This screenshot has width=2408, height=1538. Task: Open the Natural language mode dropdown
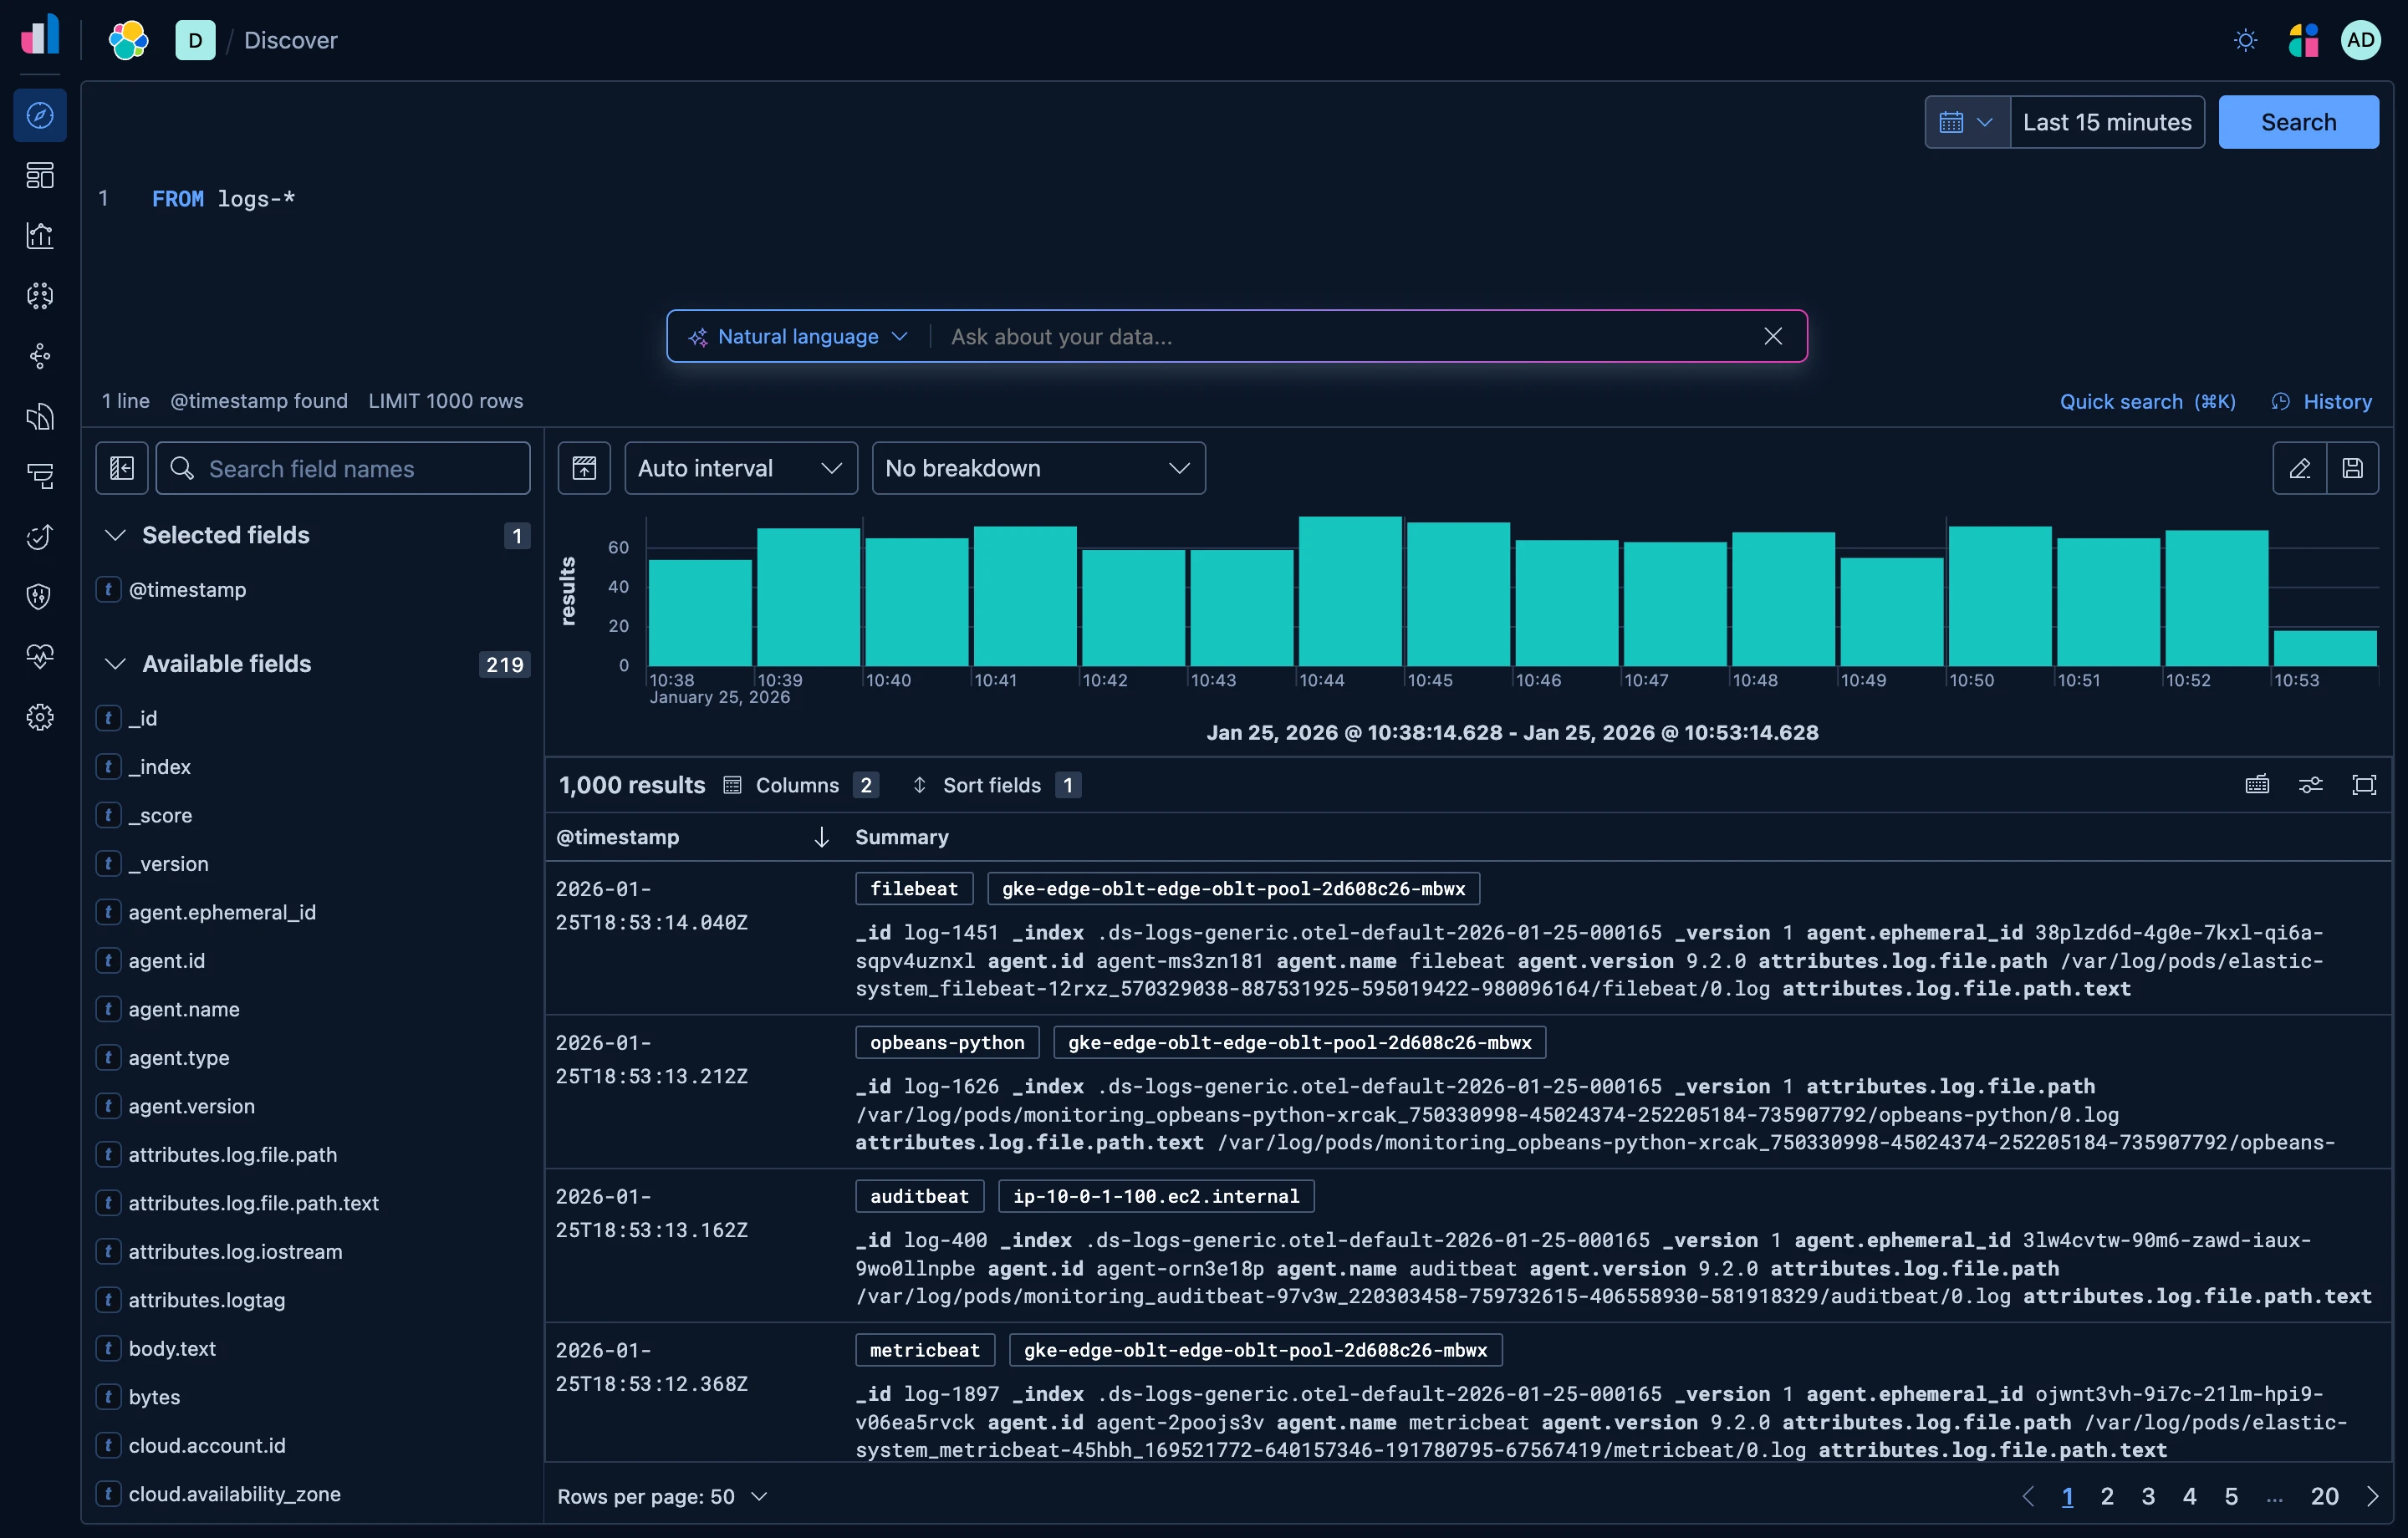pos(798,337)
